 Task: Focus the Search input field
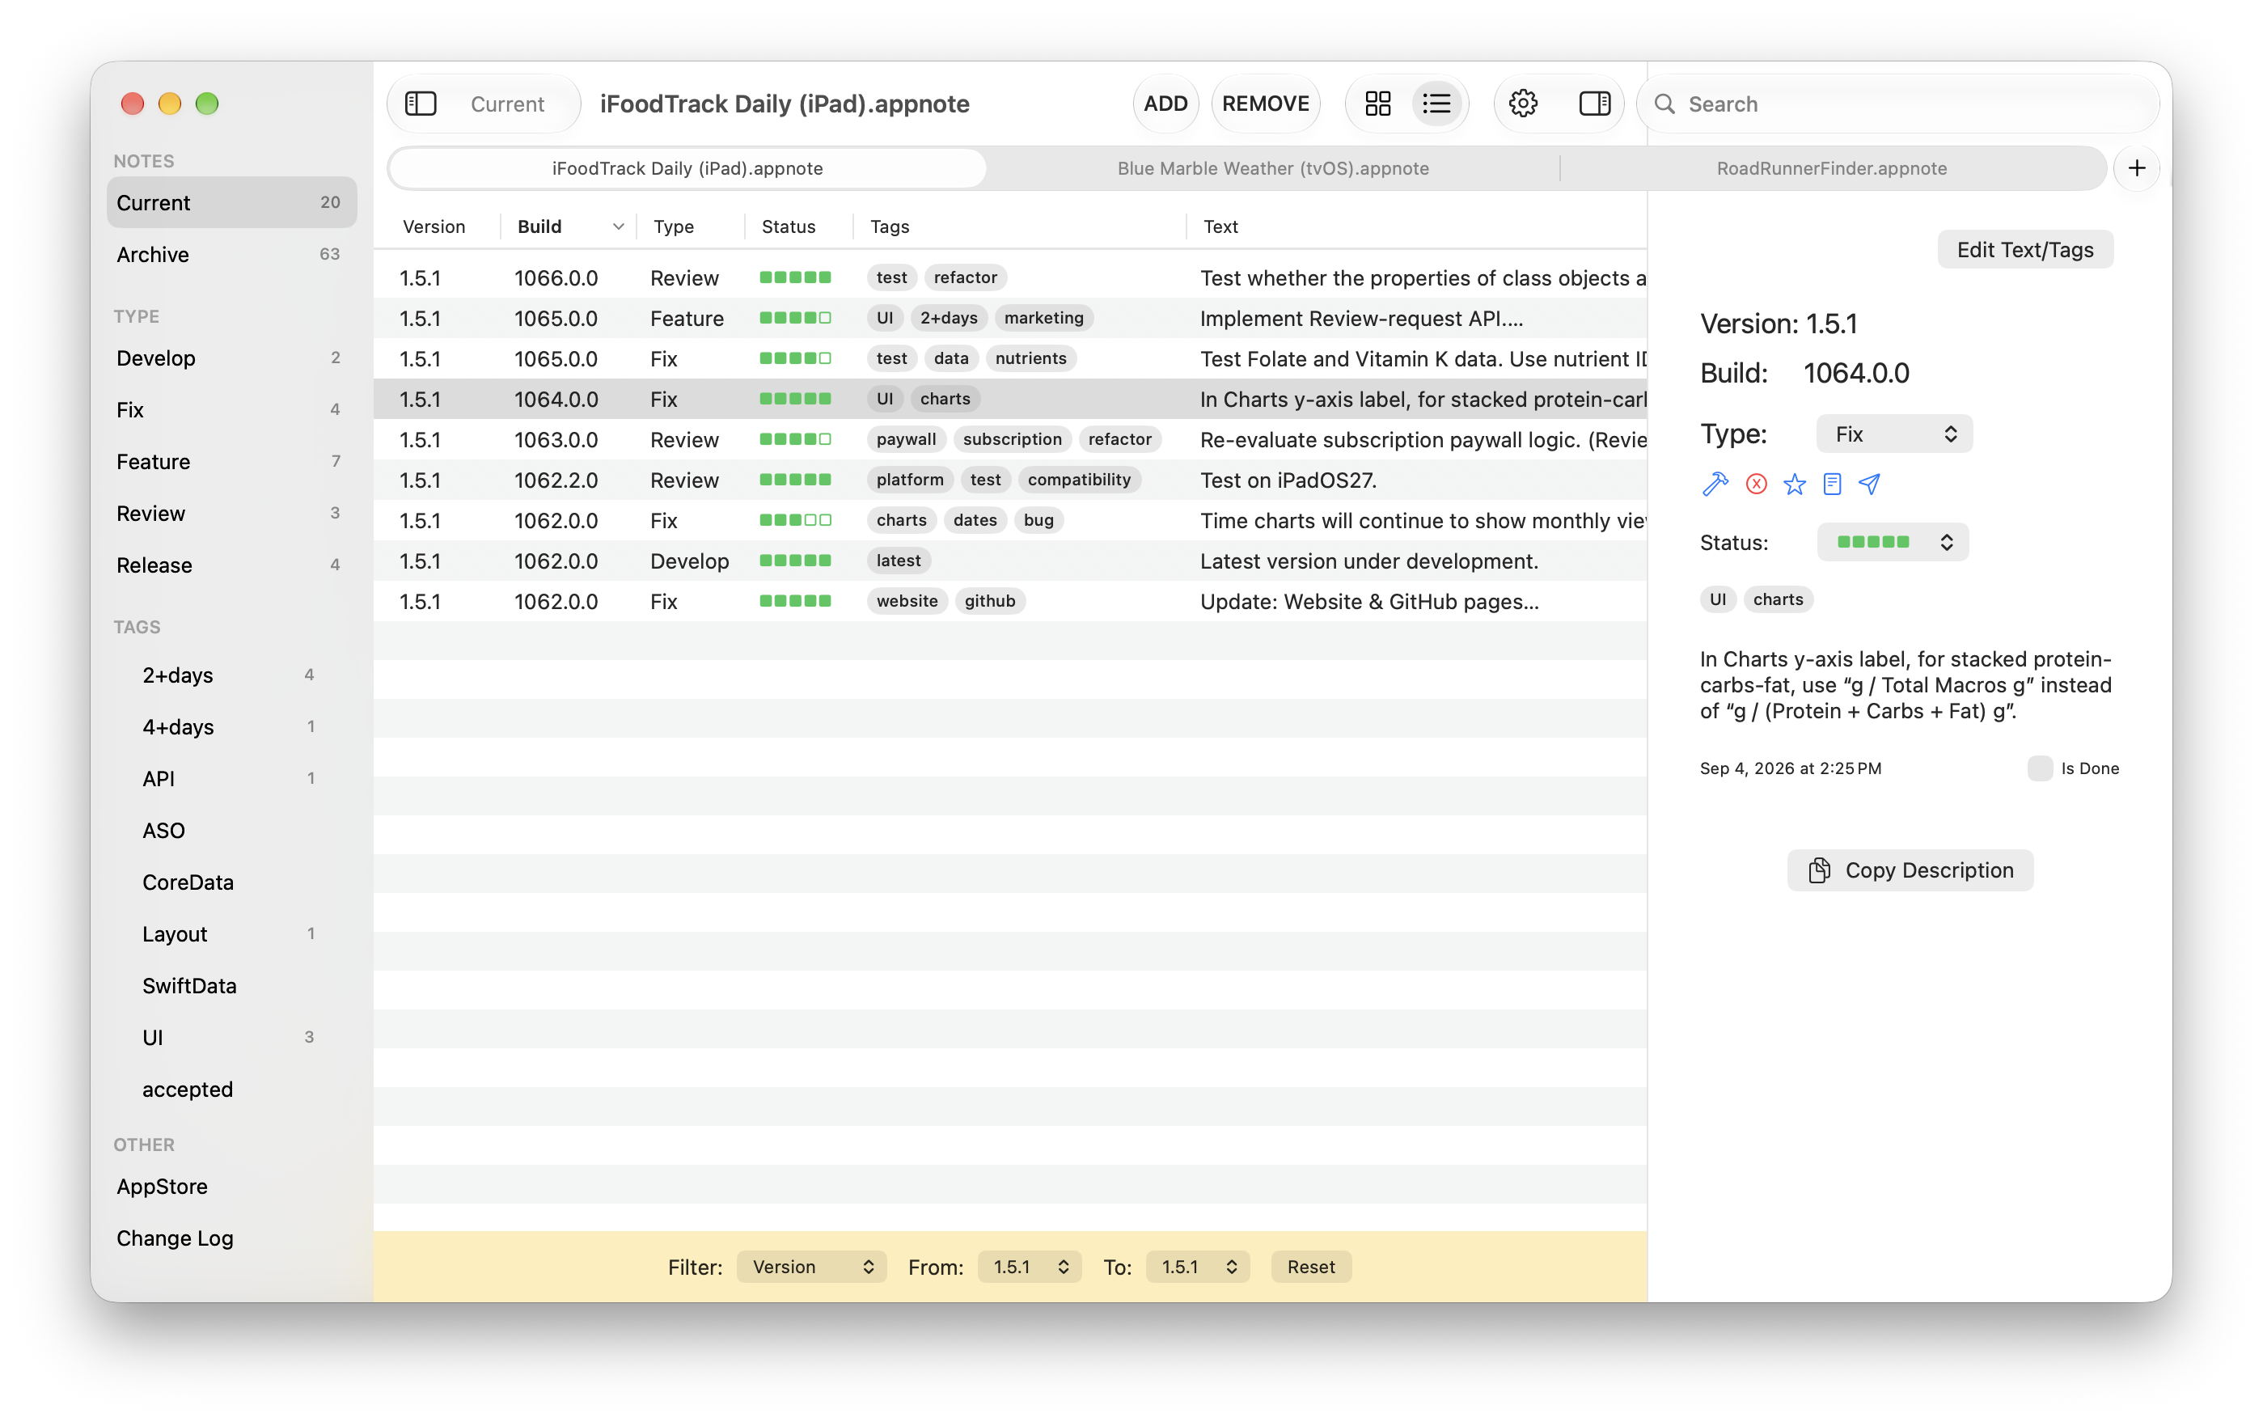(1898, 104)
